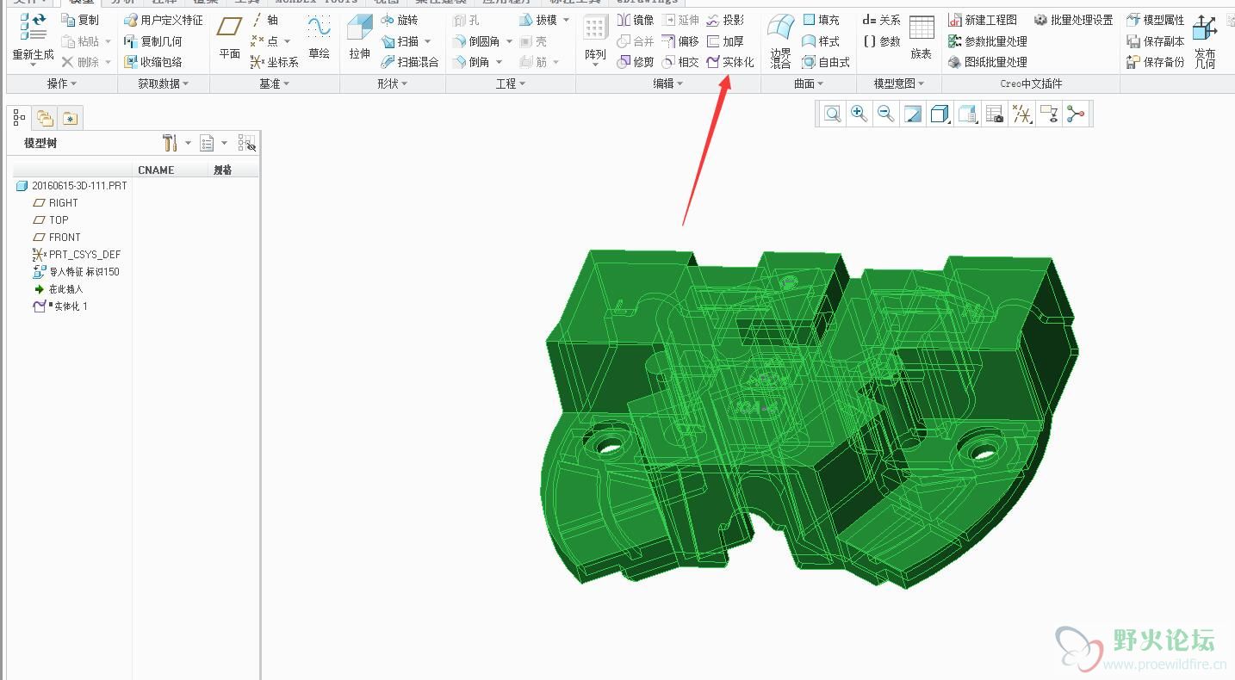Click the 投影 project tool
This screenshot has width=1235, height=680.
point(725,20)
